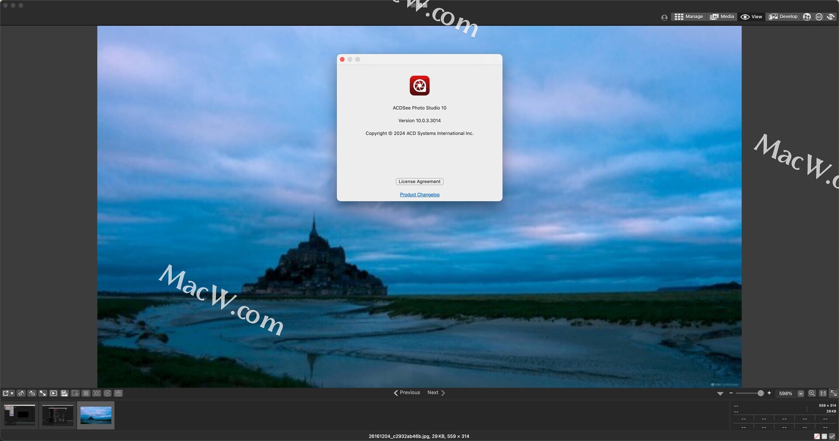This screenshot has height=441, width=839.
Task: Open the 365 icon in top toolbar
Action: click(818, 17)
